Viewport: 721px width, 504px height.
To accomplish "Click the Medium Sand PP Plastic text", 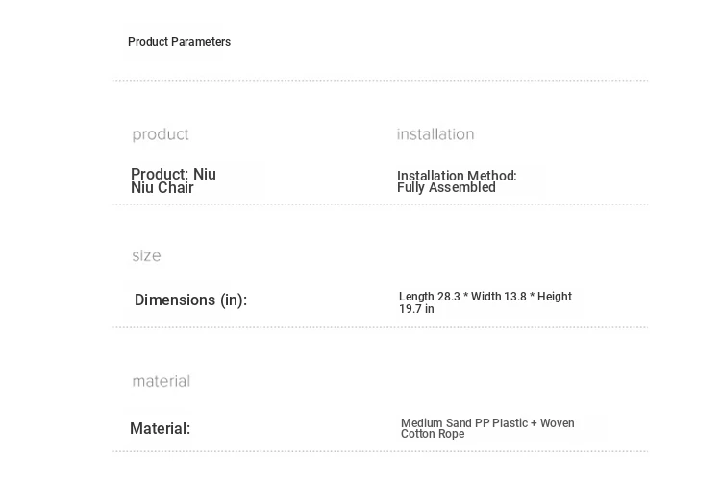I will [464, 422].
